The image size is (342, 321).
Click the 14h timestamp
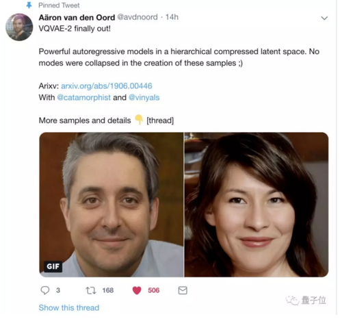click(172, 17)
